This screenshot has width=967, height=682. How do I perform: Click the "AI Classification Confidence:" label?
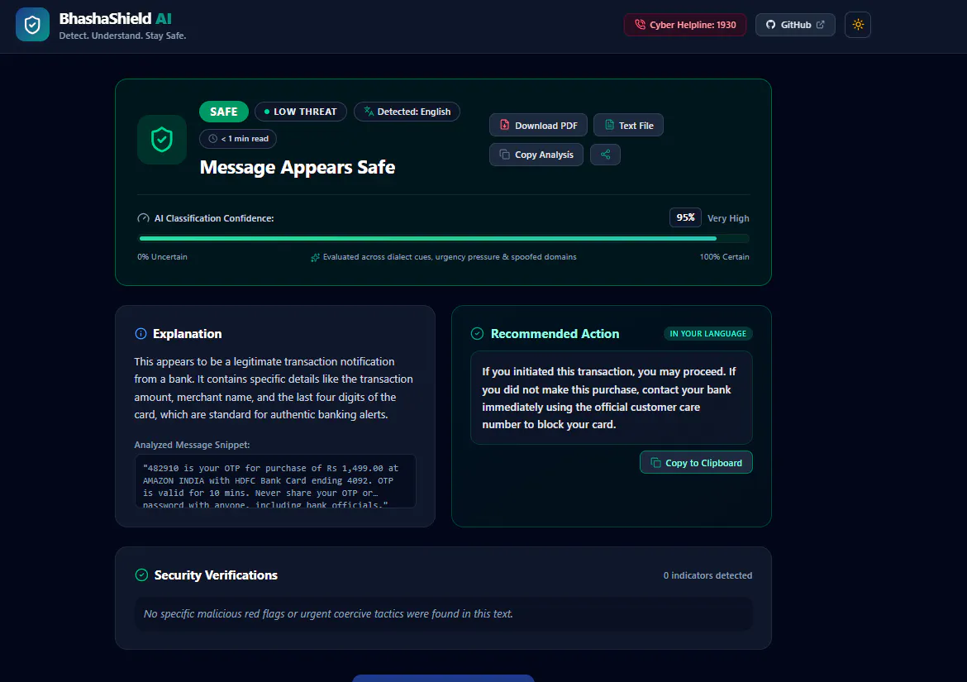point(214,218)
